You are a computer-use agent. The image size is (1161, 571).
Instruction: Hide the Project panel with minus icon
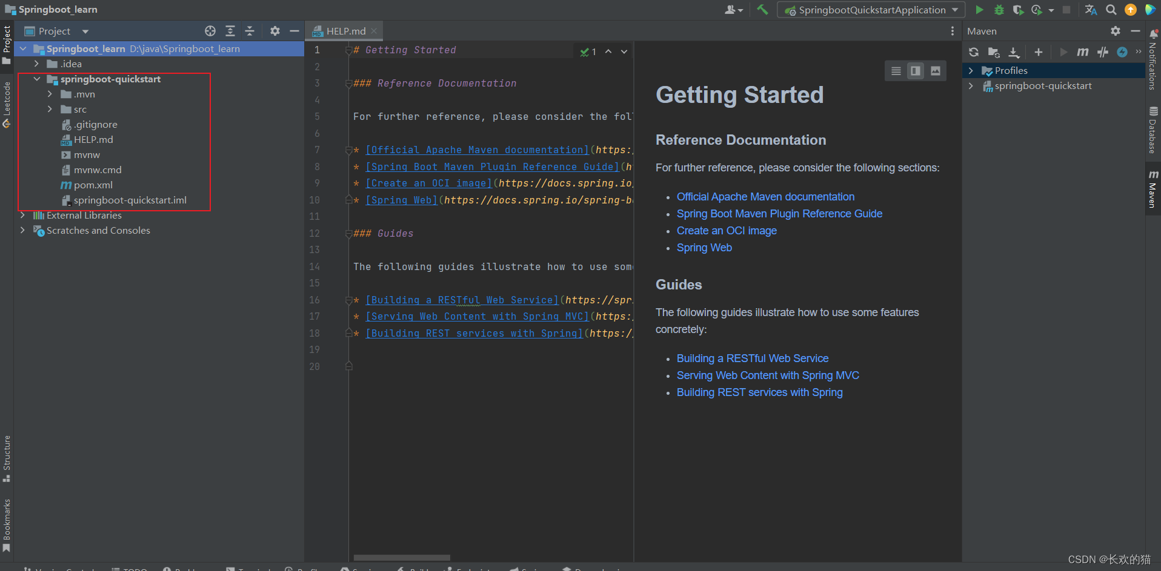294,31
